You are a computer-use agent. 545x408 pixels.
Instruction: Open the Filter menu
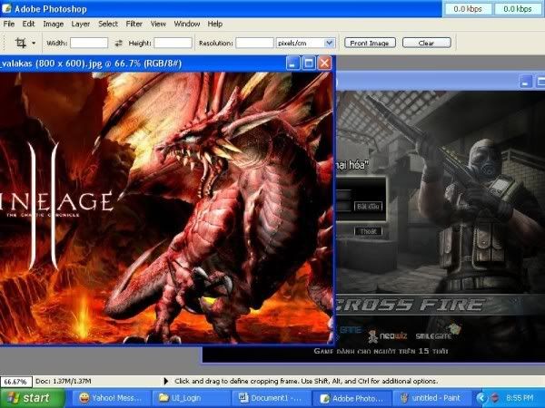(x=134, y=24)
